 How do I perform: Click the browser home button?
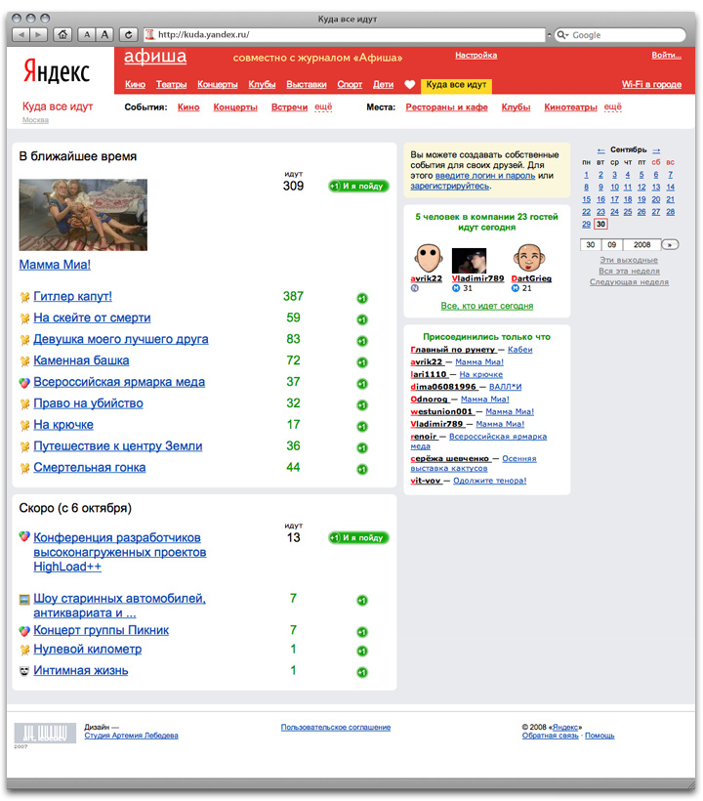coord(63,34)
